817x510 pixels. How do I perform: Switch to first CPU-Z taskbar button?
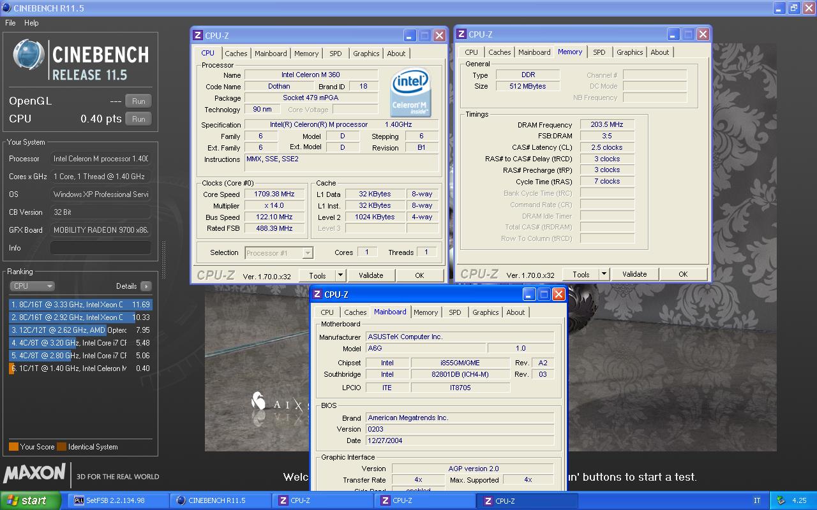pos(322,500)
